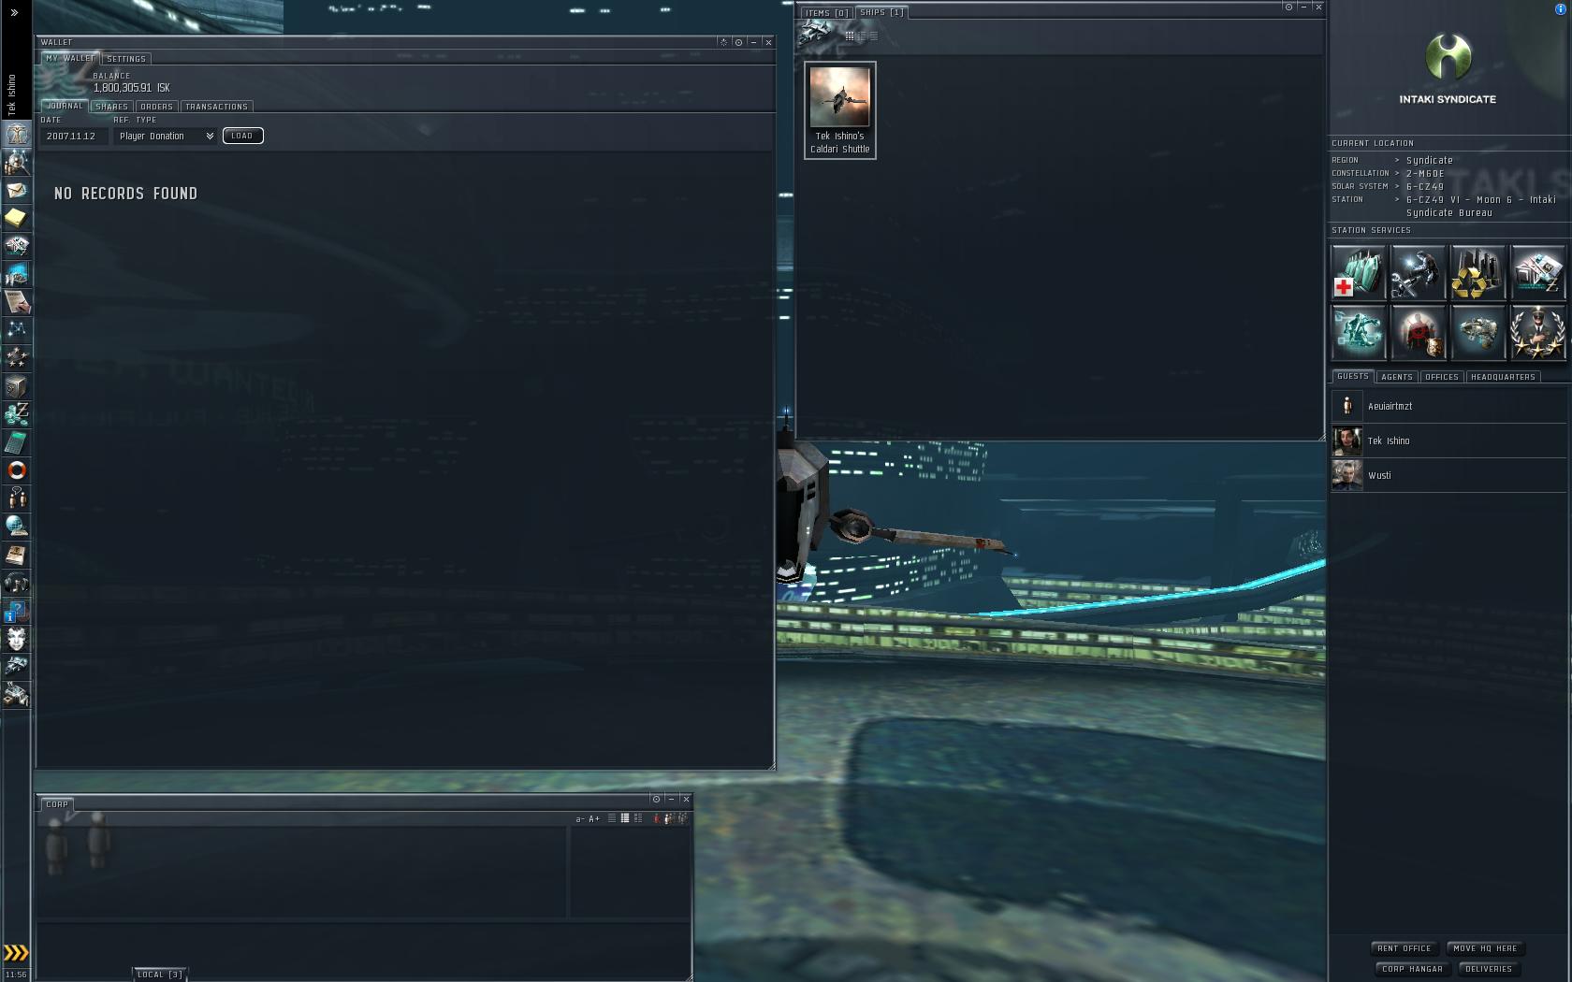Set Corp member list to detailed mode
The image size is (1572, 982).
[638, 818]
